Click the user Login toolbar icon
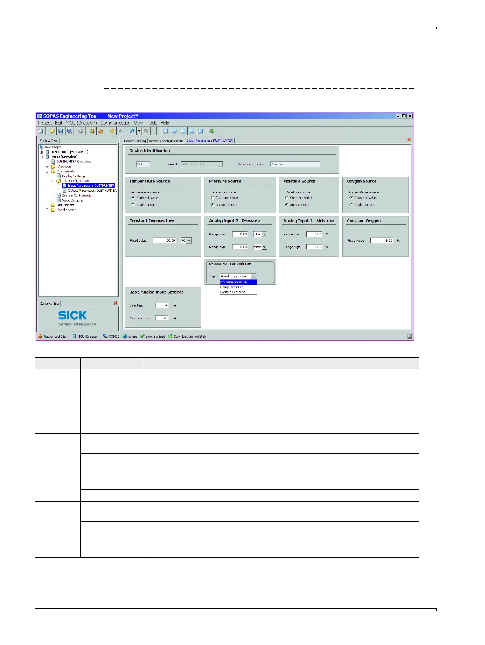Viewport: 485px width, 645px height. pyautogui.click(x=92, y=131)
